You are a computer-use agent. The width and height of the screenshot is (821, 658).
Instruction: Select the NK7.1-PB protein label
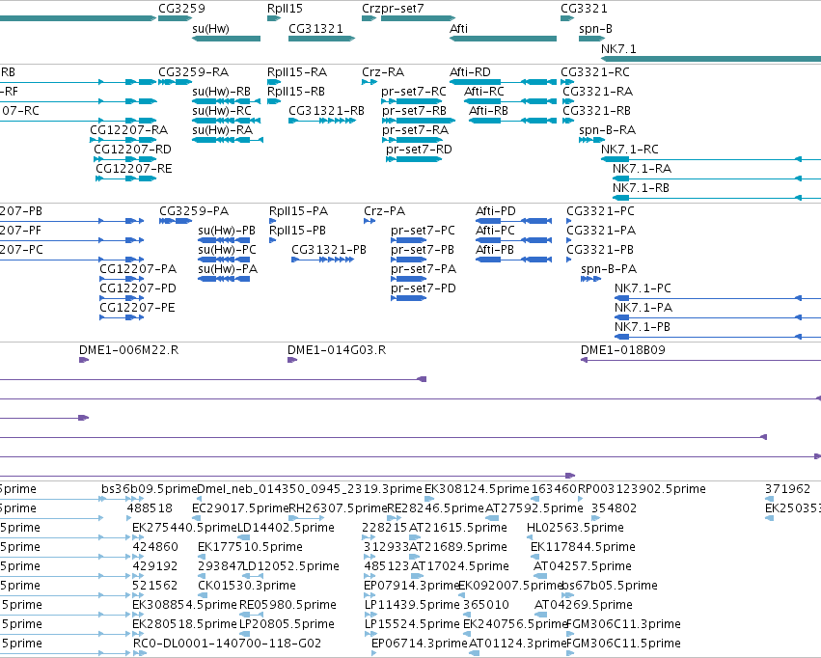point(643,327)
